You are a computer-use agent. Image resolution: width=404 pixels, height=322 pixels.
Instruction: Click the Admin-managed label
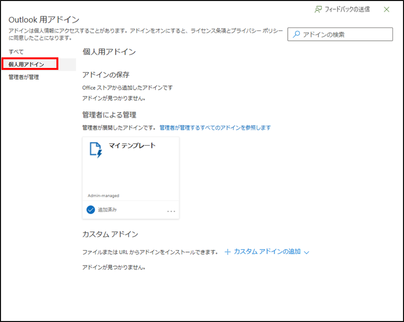tap(103, 196)
